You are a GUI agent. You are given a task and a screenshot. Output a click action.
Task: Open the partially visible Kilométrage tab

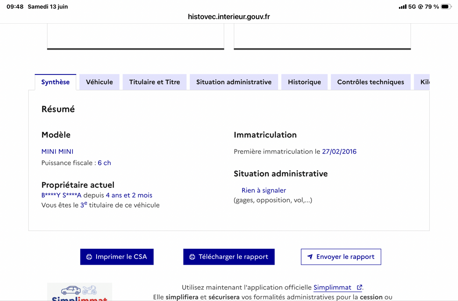tap(422, 82)
